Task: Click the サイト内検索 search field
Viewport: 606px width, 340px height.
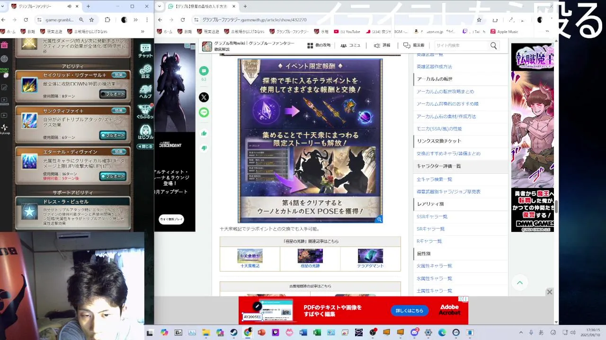Action: point(462,45)
